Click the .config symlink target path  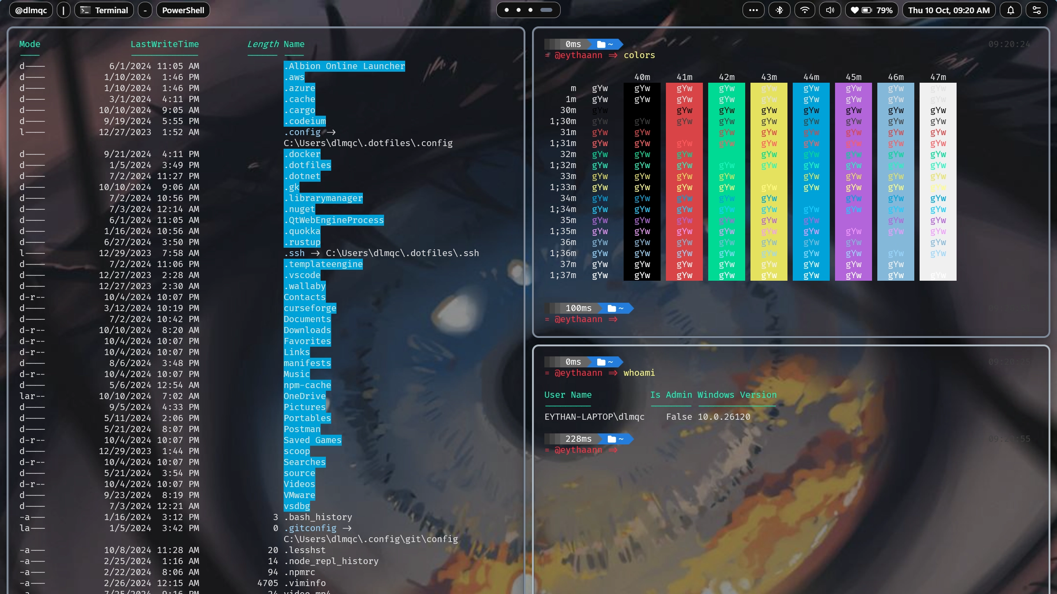click(x=368, y=143)
